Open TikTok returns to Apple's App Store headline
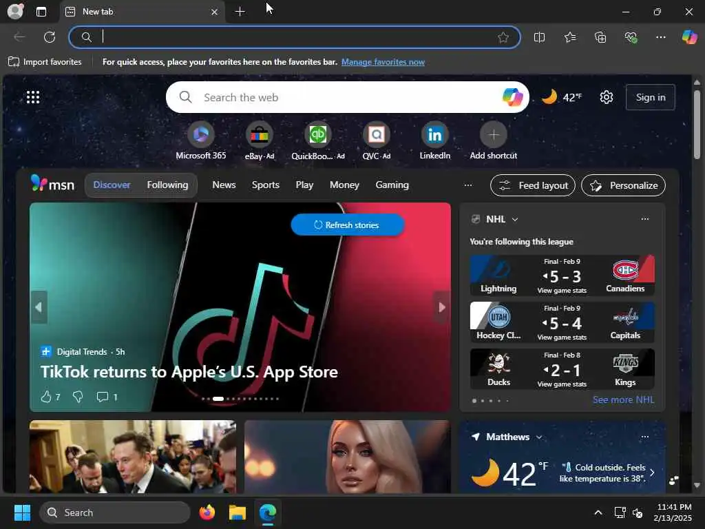Viewport: 705px width, 529px height. pyautogui.click(x=189, y=372)
